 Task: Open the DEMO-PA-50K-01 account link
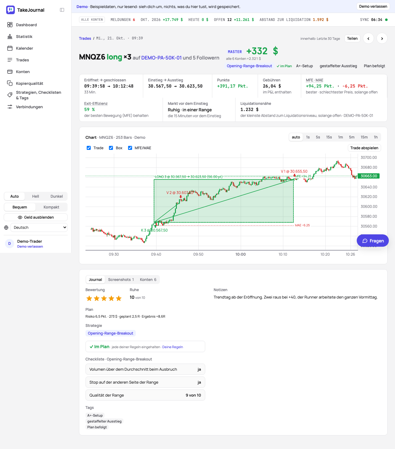pos(161,58)
